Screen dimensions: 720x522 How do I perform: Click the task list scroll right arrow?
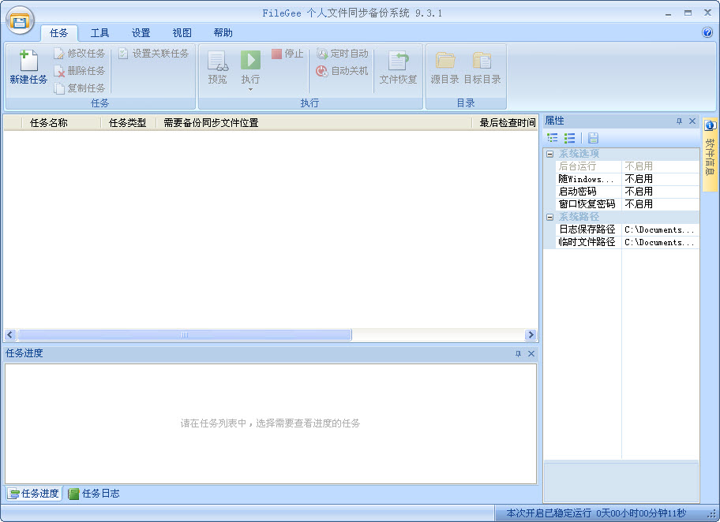pos(531,335)
